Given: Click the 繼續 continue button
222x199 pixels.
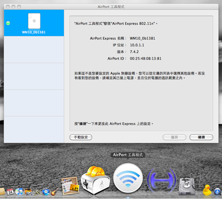Looking at the screenshot, I should [201, 137].
